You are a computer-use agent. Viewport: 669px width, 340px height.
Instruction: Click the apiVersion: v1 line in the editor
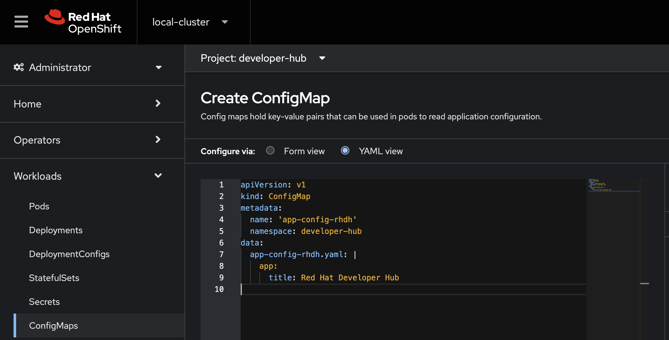[273, 185]
